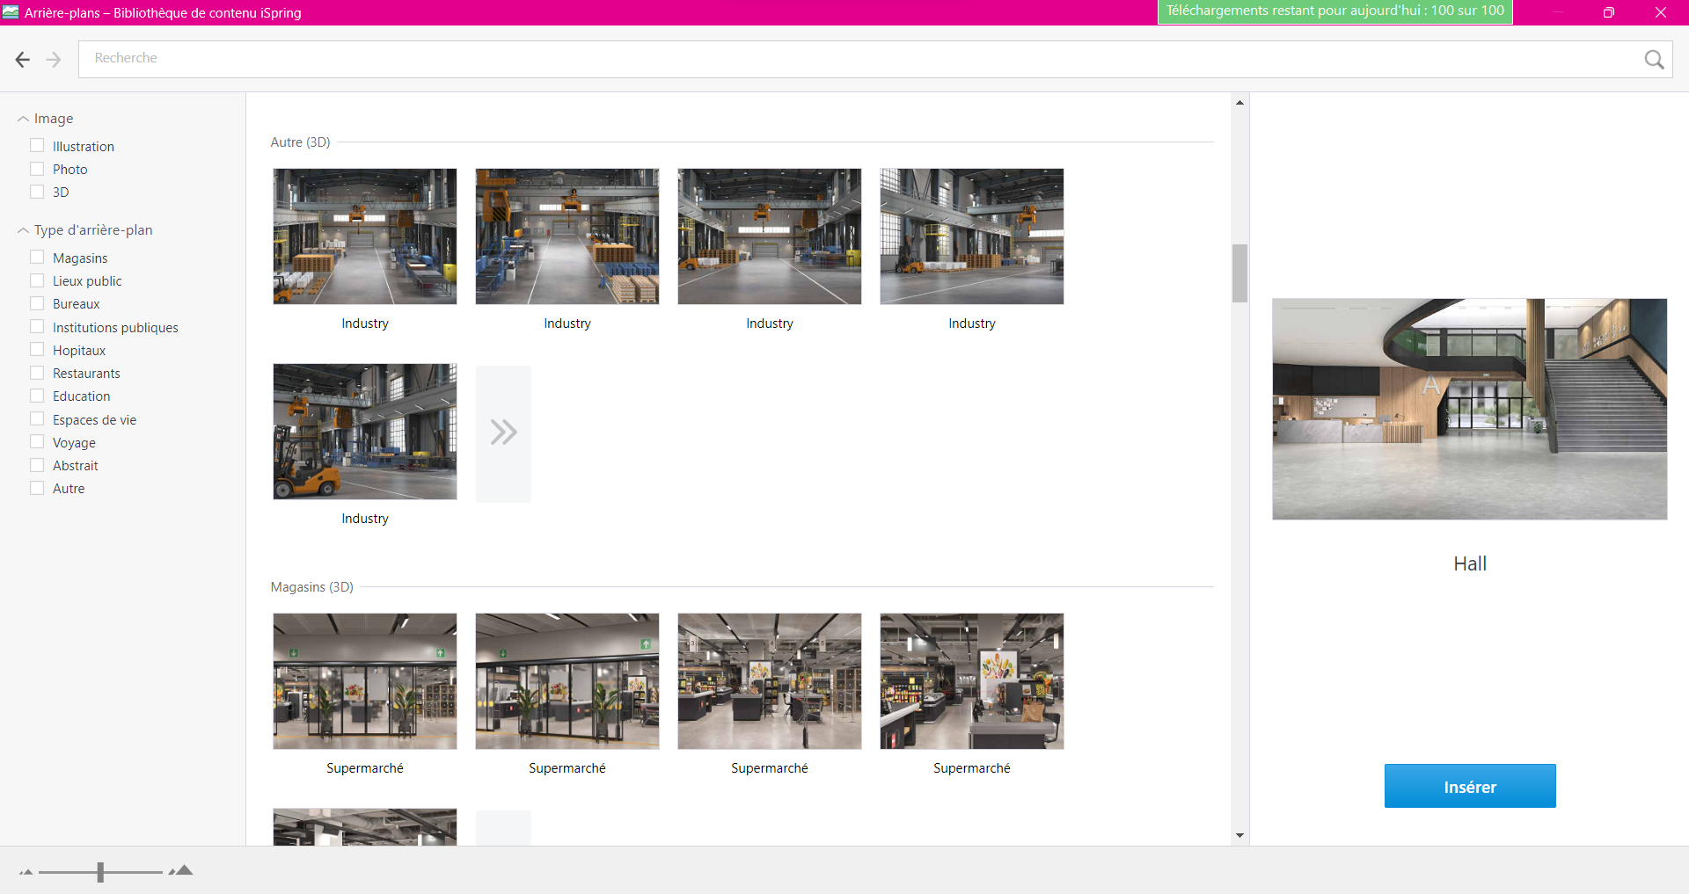
Task: Toggle the Education filter checkbox
Action: [37, 396]
